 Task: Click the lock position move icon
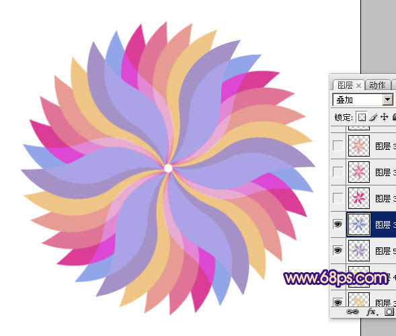click(x=384, y=117)
